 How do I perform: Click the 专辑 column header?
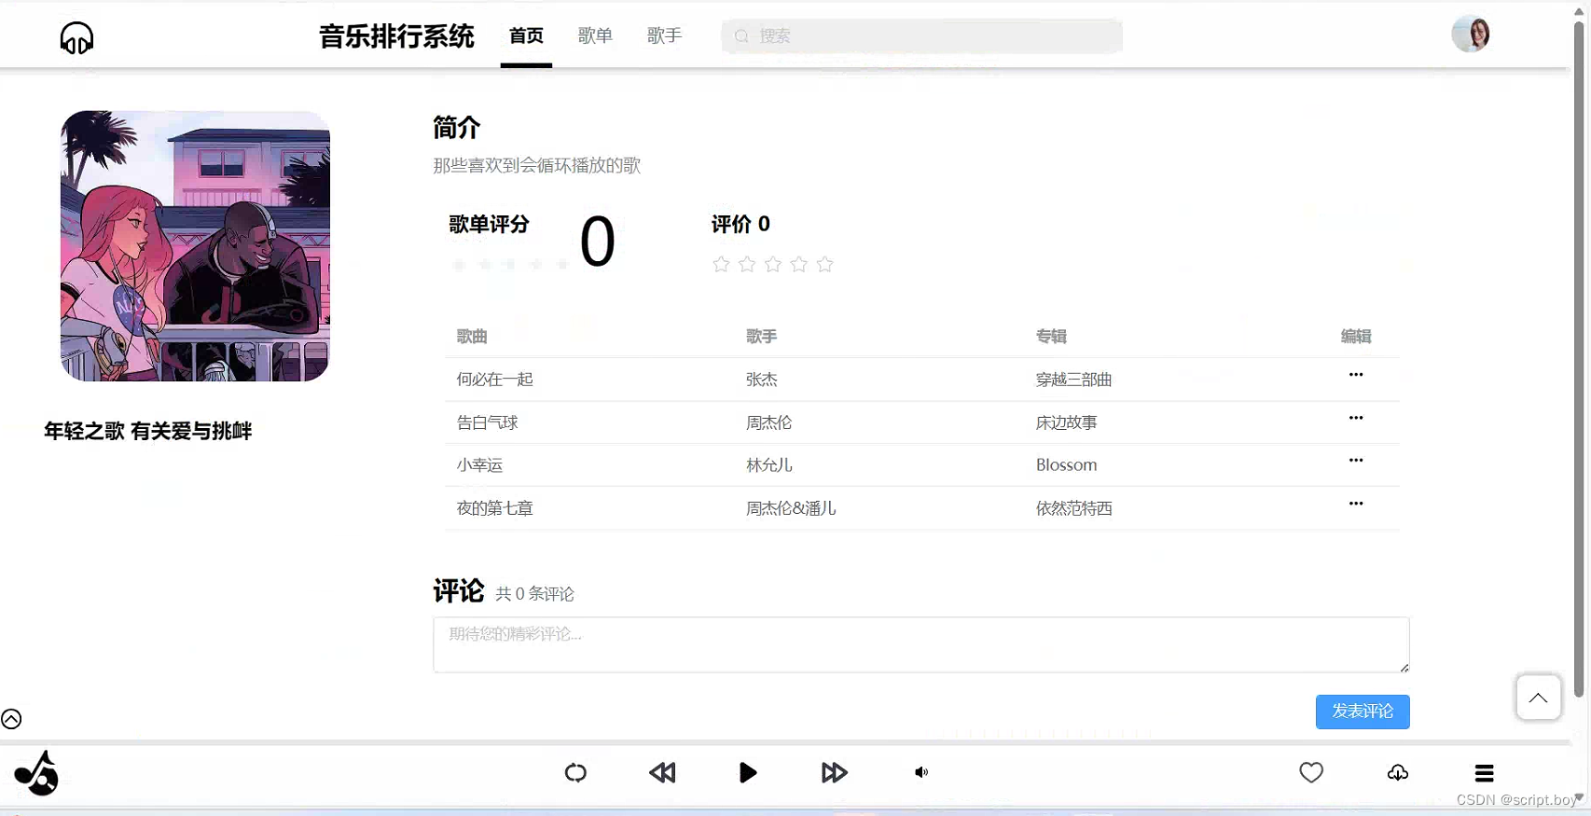(x=1051, y=337)
